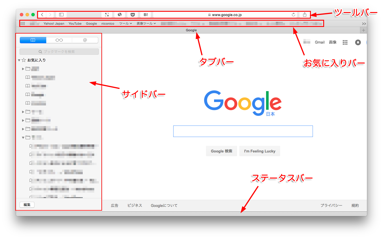Open the ビジネス footer link
383x239 pixels.
coord(135,205)
